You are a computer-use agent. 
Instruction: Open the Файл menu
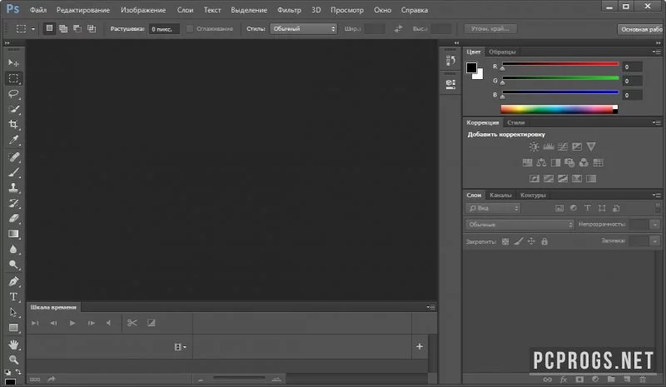coord(38,10)
